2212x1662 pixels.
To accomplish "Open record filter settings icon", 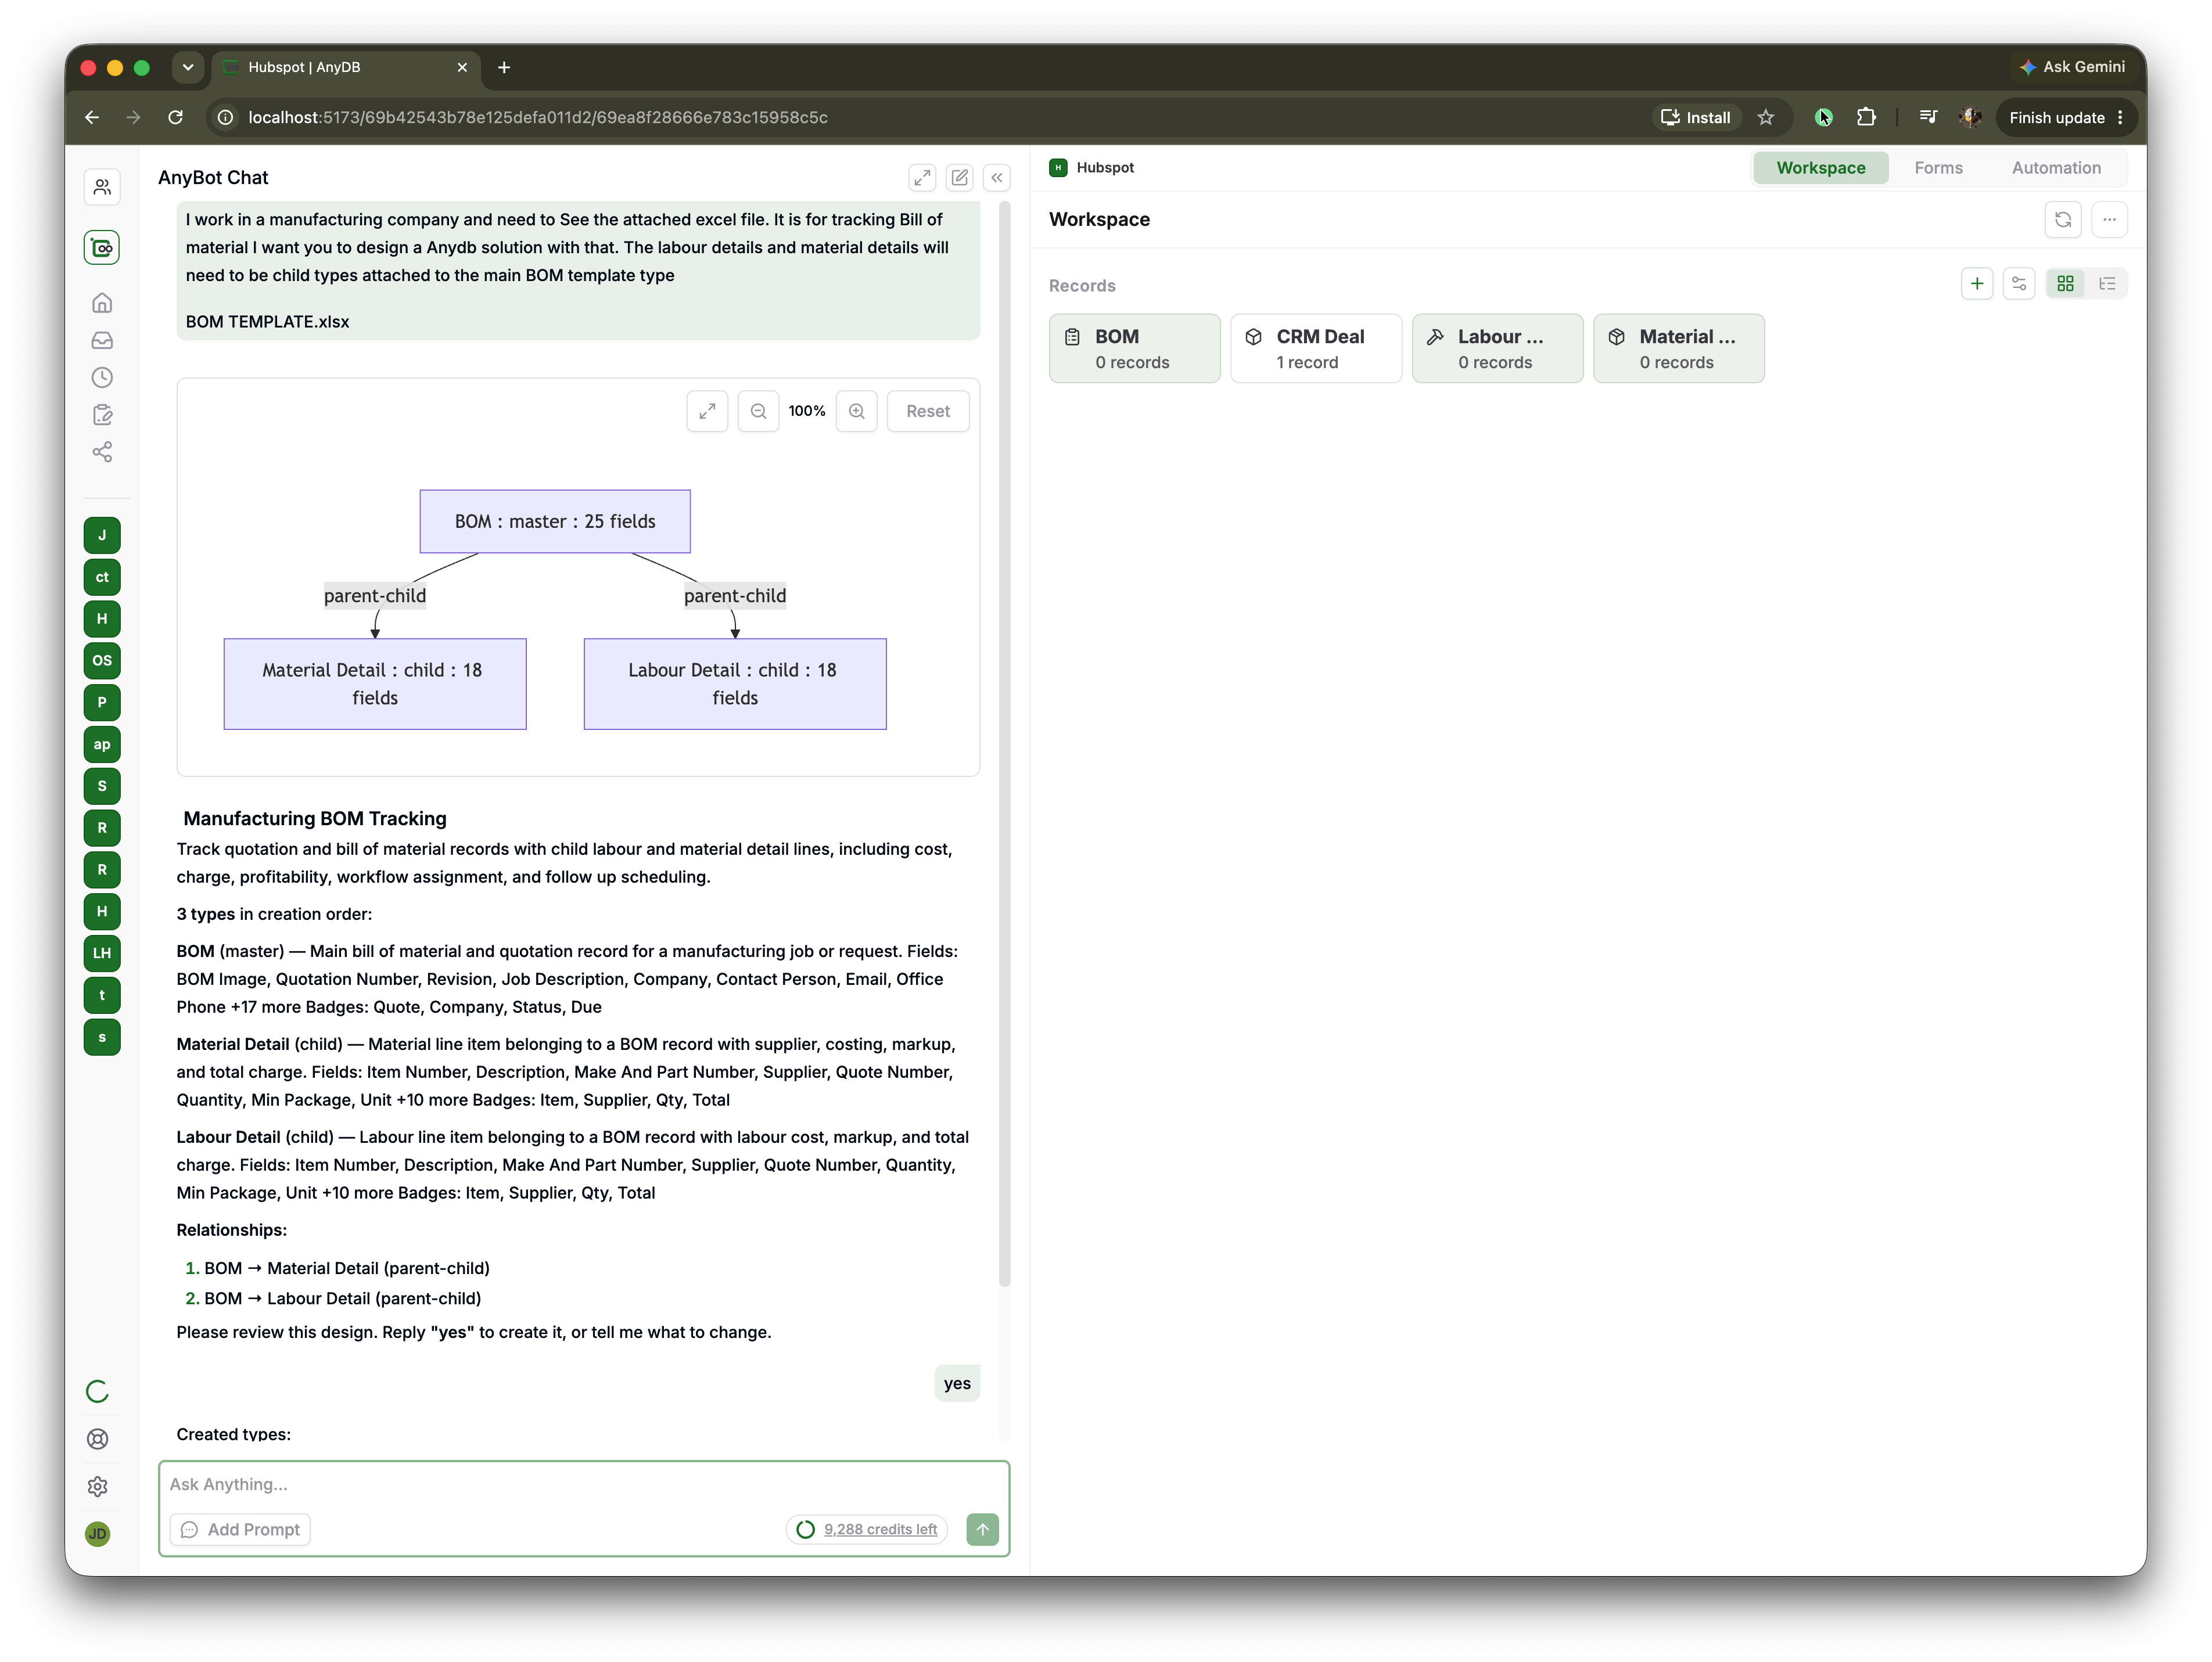I will [x=2019, y=284].
